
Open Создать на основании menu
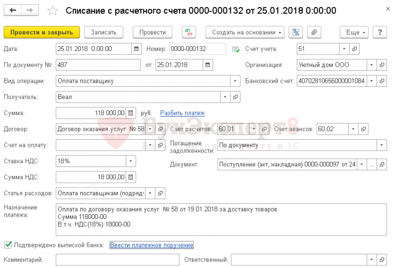click(x=245, y=32)
